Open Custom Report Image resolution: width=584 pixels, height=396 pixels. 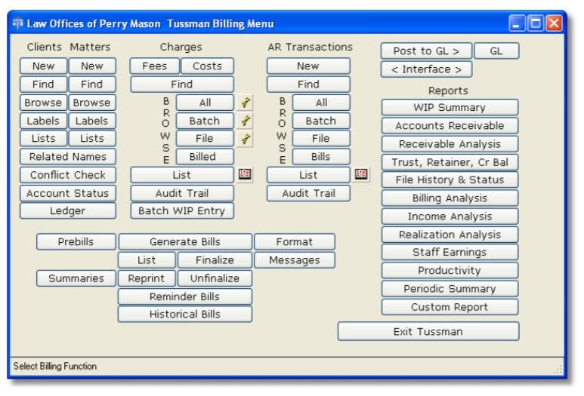450,307
